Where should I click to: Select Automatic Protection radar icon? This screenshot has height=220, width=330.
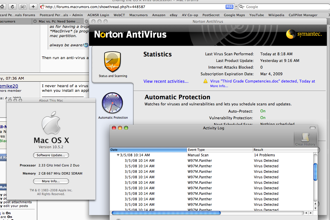tap(113, 103)
